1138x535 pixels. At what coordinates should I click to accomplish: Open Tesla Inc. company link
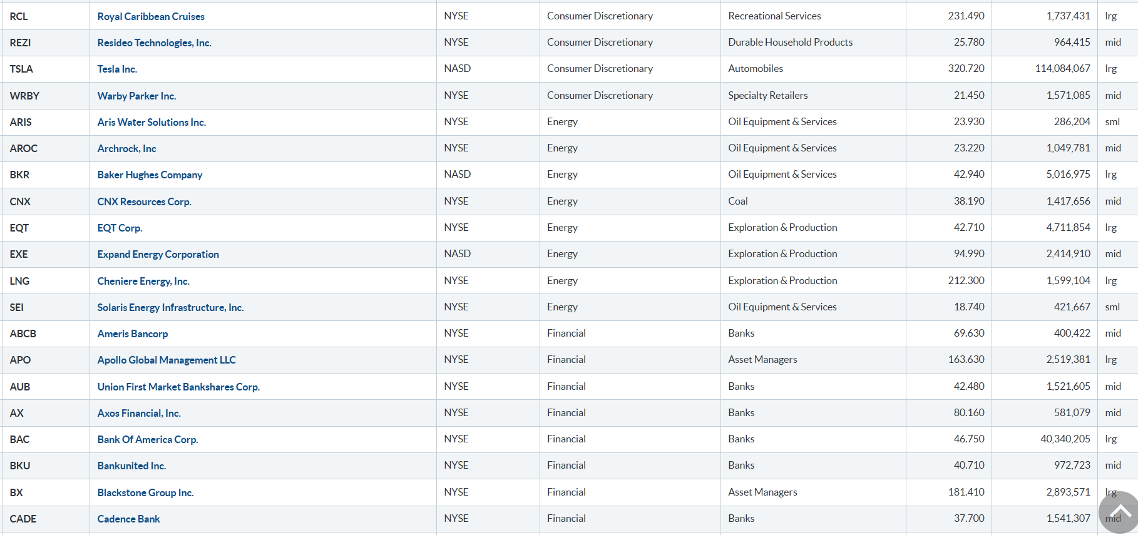pyautogui.click(x=117, y=69)
